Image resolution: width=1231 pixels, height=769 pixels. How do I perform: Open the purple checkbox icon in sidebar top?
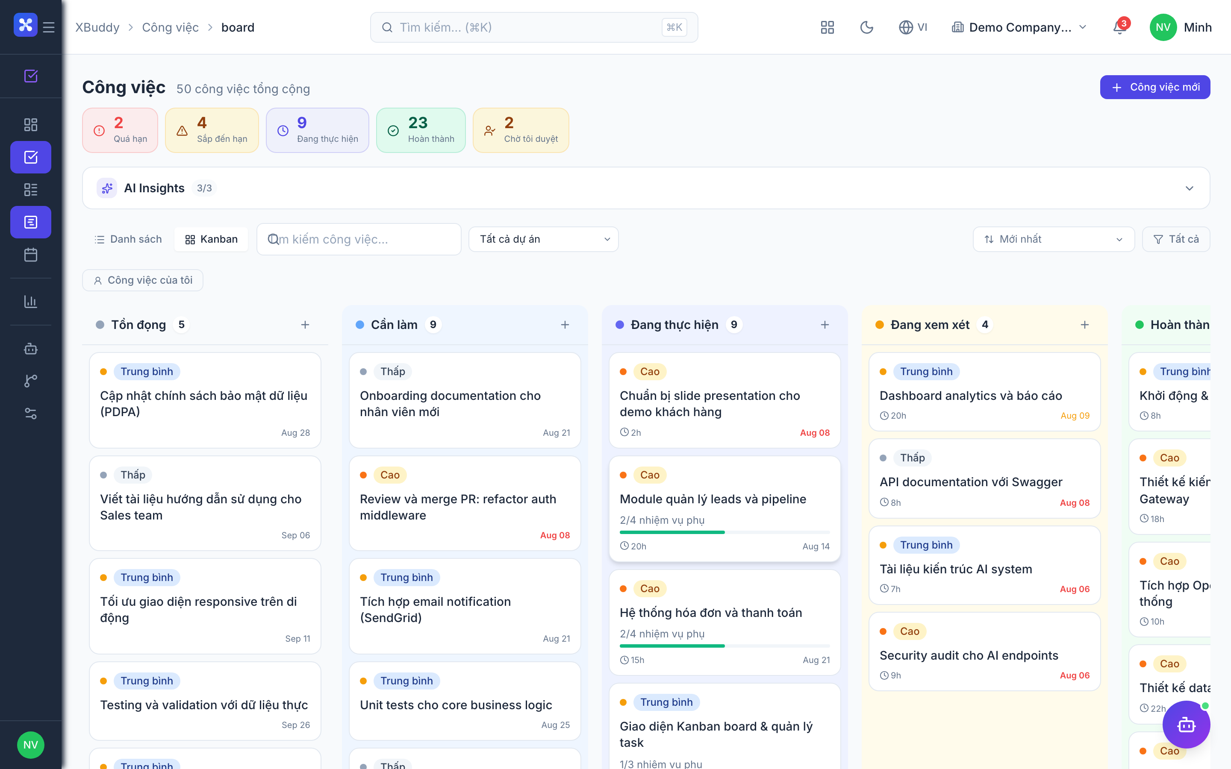point(31,76)
